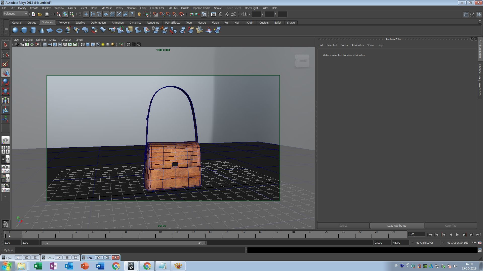483x271 pixels.
Task: Open the Create UVs menu
Action: pos(157,8)
